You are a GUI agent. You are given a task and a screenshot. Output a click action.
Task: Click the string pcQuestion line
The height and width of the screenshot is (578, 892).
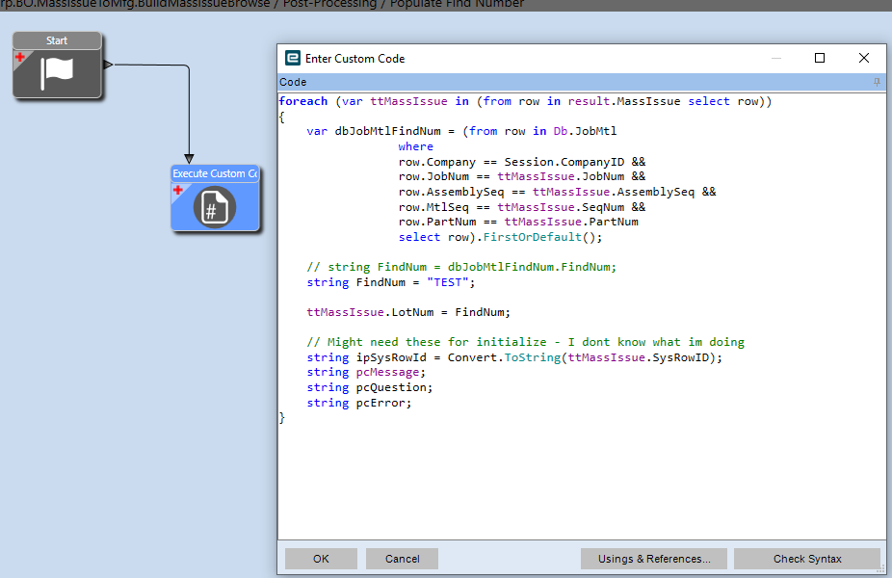(370, 387)
